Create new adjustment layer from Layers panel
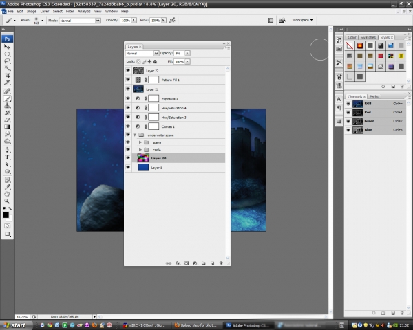The height and width of the screenshot is (330, 413). (195, 263)
